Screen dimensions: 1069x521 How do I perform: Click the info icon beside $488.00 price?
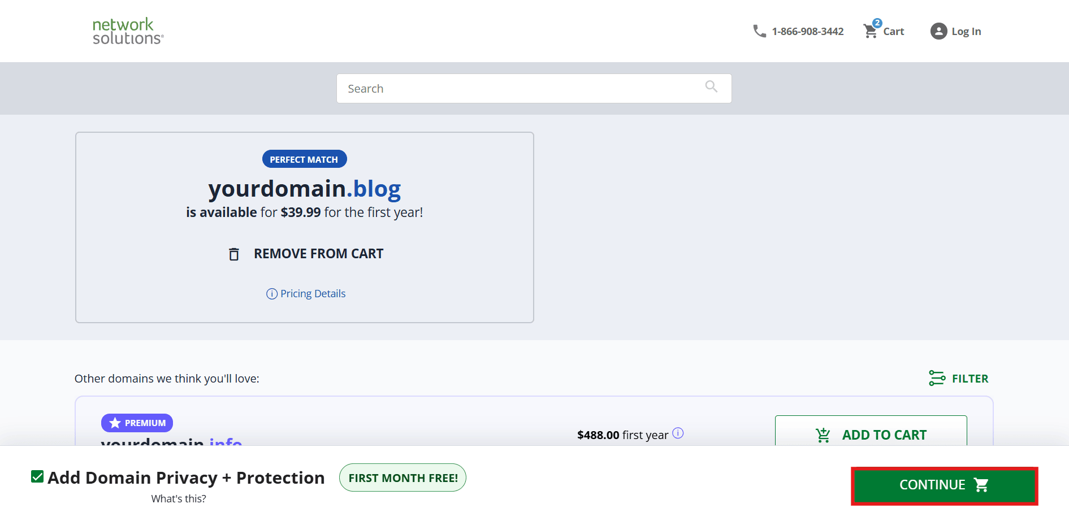coord(678,433)
